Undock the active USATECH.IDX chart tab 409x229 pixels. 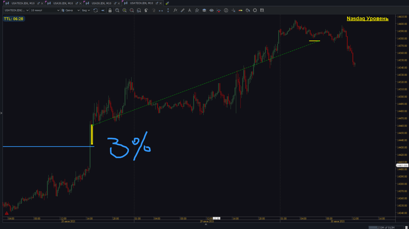(157, 3)
